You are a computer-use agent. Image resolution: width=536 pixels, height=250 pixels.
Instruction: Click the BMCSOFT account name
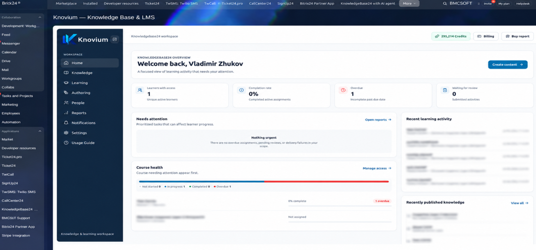point(461,3)
